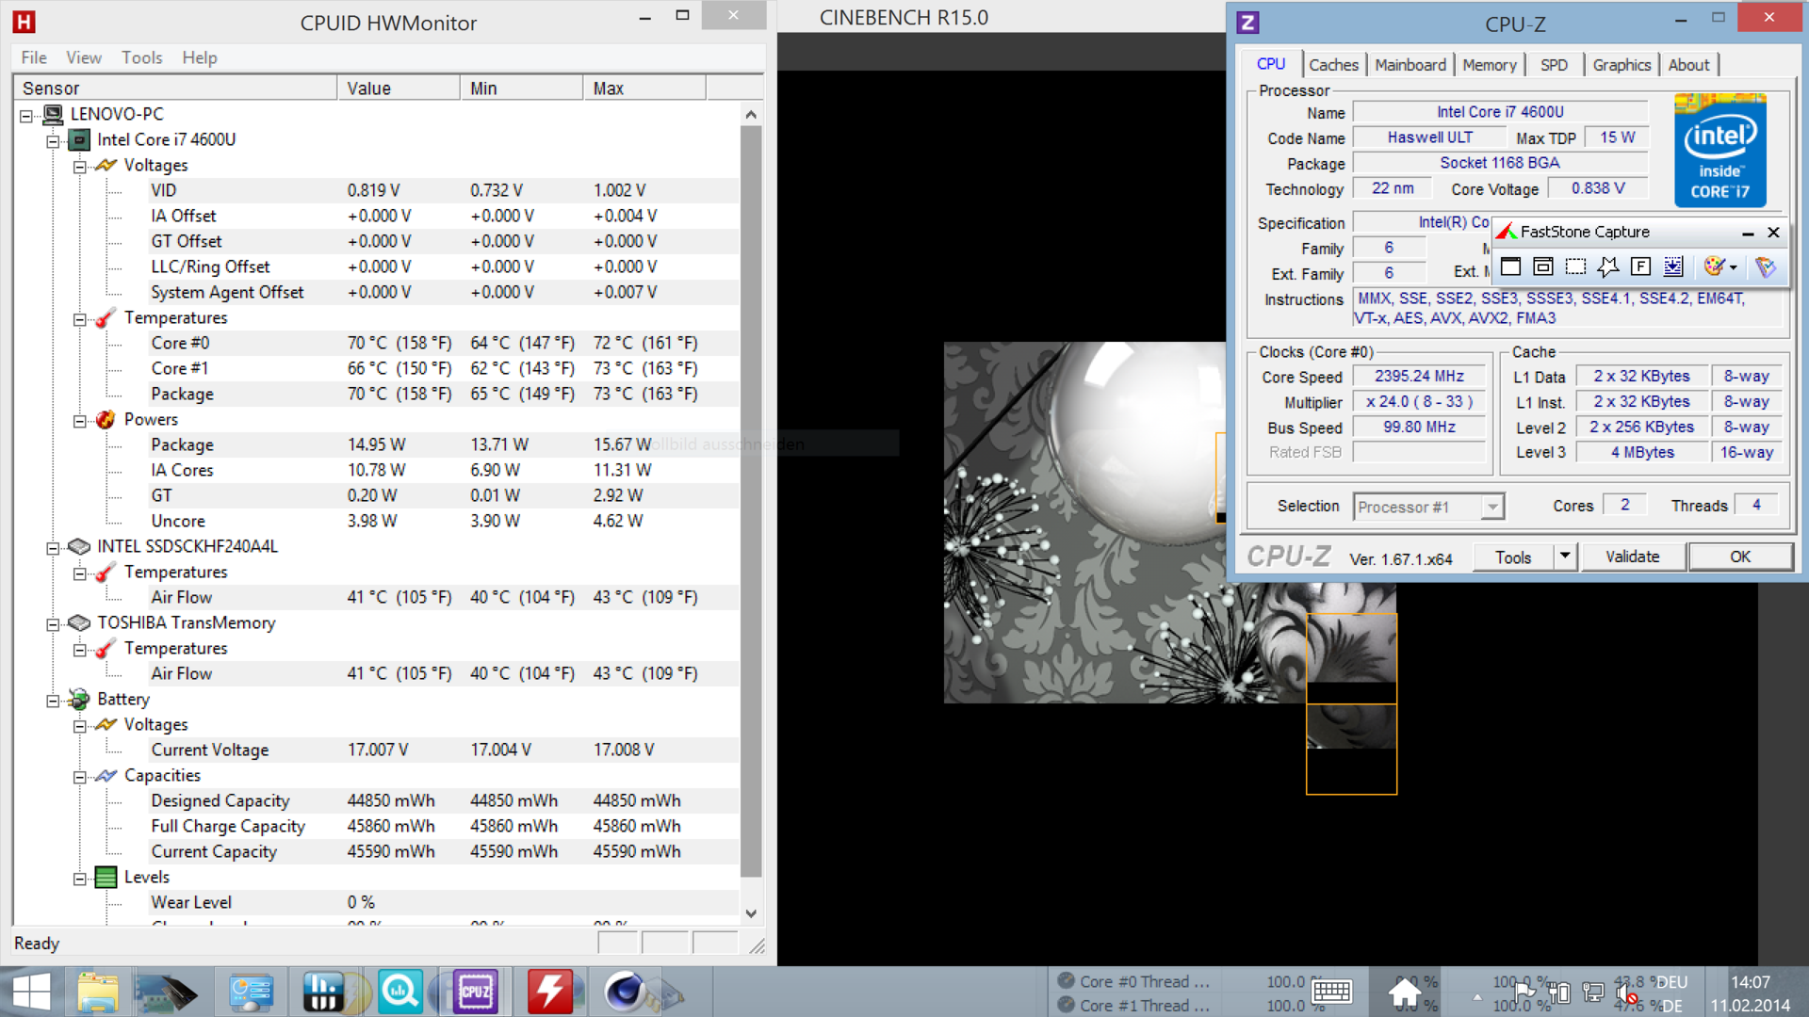Image resolution: width=1809 pixels, height=1017 pixels.
Task: Open the Tools dropdown arrow in CPU-Z
Action: (x=1564, y=557)
